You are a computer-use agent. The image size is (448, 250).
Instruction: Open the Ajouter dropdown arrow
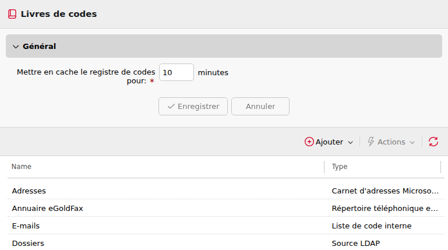click(351, 142)
